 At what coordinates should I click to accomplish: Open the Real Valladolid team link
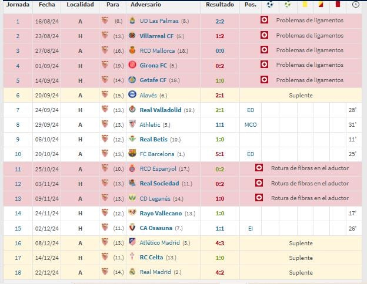(x=161, y=109)
